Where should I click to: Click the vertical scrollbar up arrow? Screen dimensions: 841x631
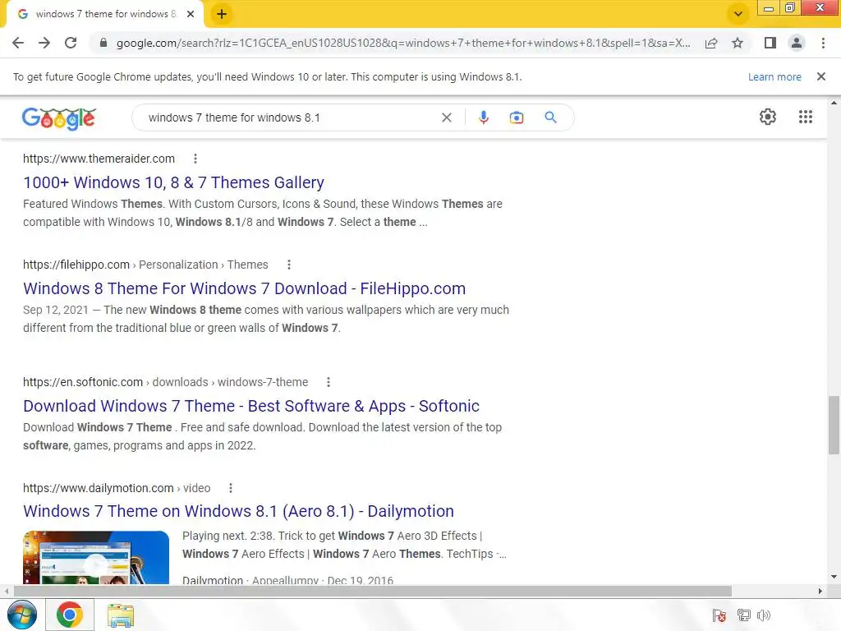coord(834,103)
